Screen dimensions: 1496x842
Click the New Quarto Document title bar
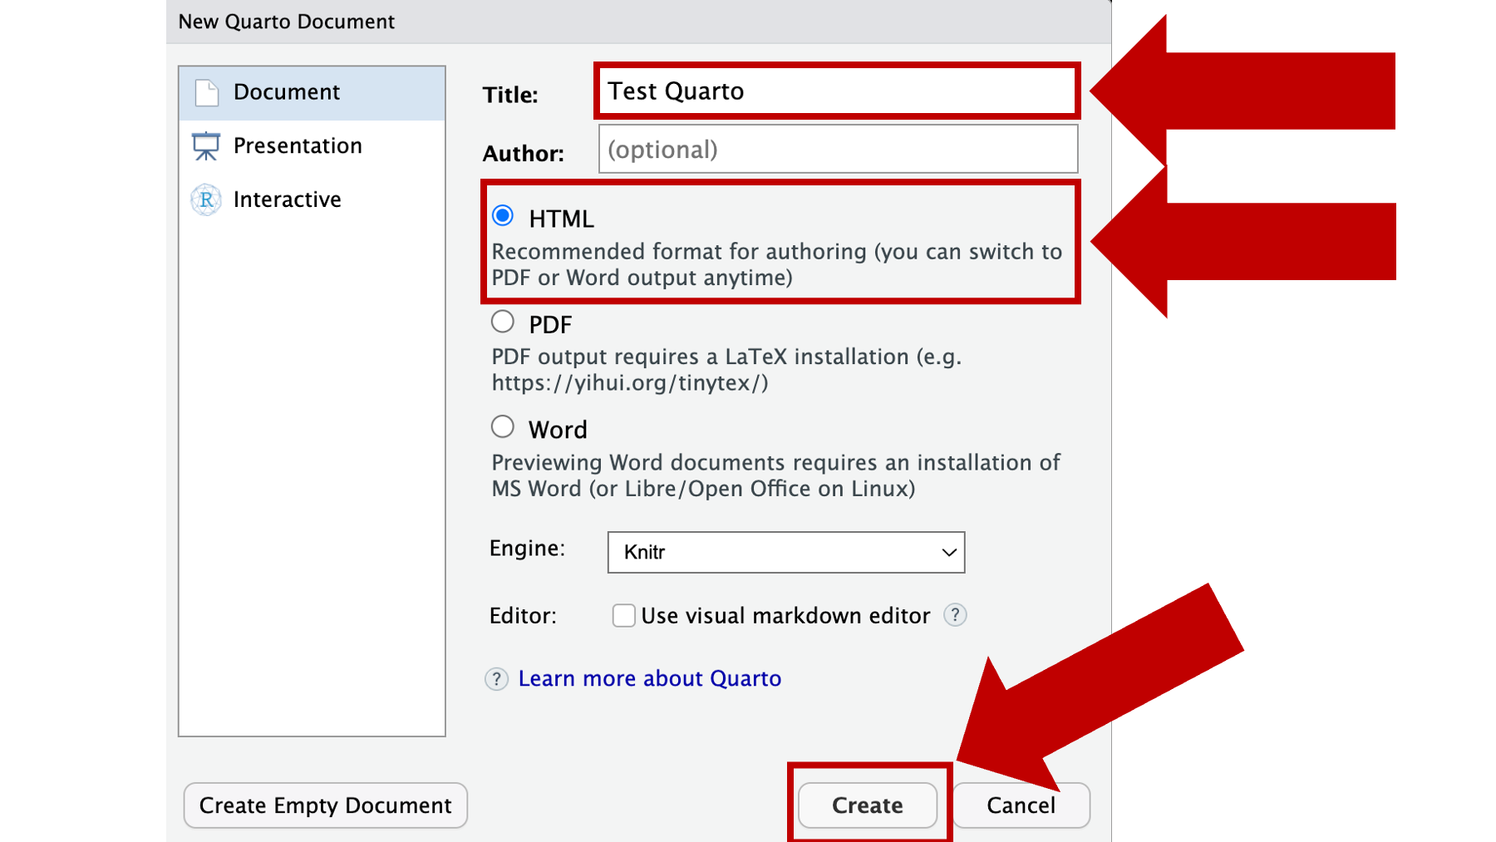[638, 22]
